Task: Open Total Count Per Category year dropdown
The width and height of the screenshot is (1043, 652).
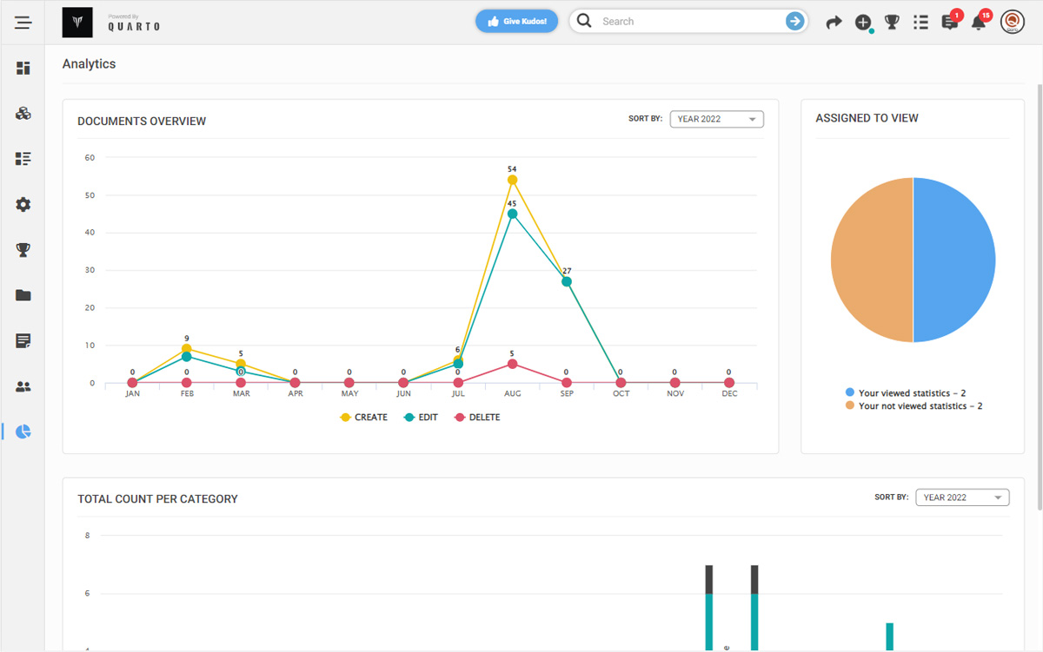Action: point(963,497)
